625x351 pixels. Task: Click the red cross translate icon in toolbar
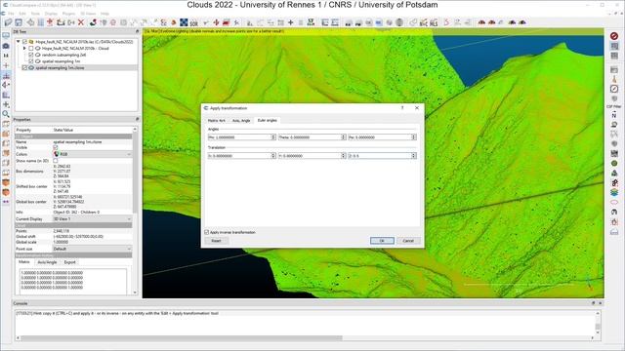click(x=216, y=22)
